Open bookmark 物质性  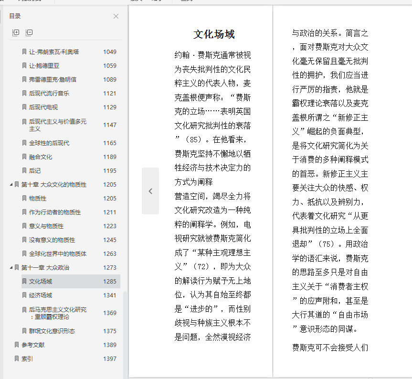click(x=38, y=199)
